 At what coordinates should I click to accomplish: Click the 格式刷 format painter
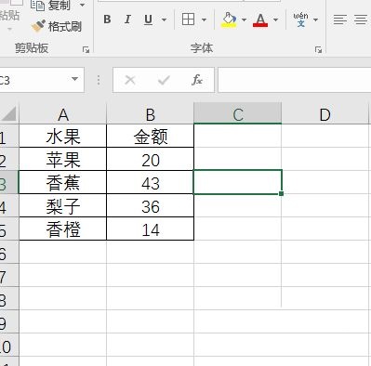pyautogui.click(x=57, y=26)
